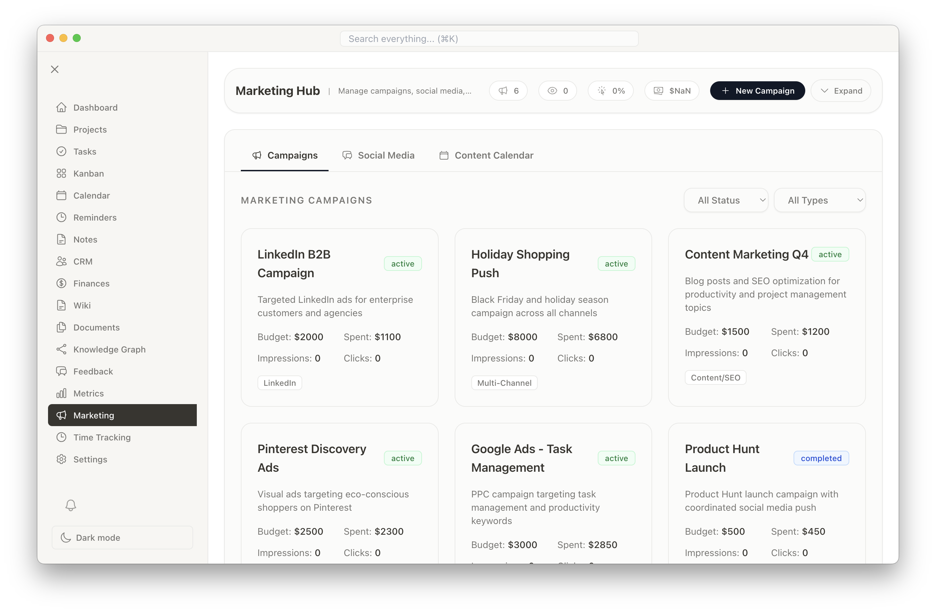
Task: Click the Pinterest Spent $2300 value
Action: (389, 531)
